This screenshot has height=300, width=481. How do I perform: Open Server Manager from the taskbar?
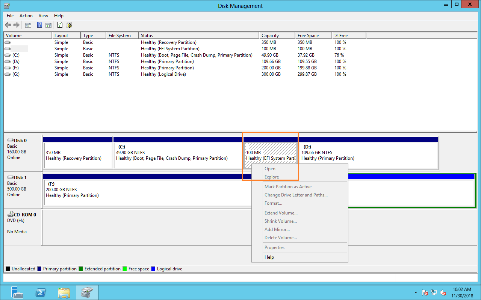tap(17, 292)
